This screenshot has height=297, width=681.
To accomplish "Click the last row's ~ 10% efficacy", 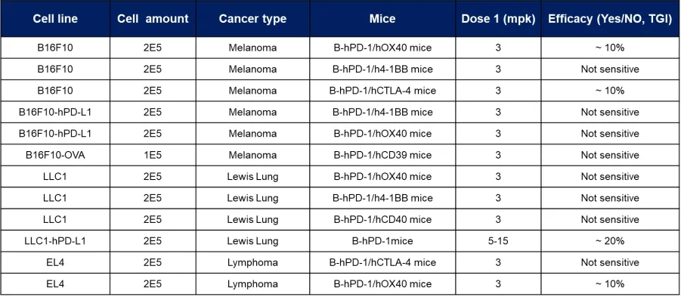I will click(610, 284).
